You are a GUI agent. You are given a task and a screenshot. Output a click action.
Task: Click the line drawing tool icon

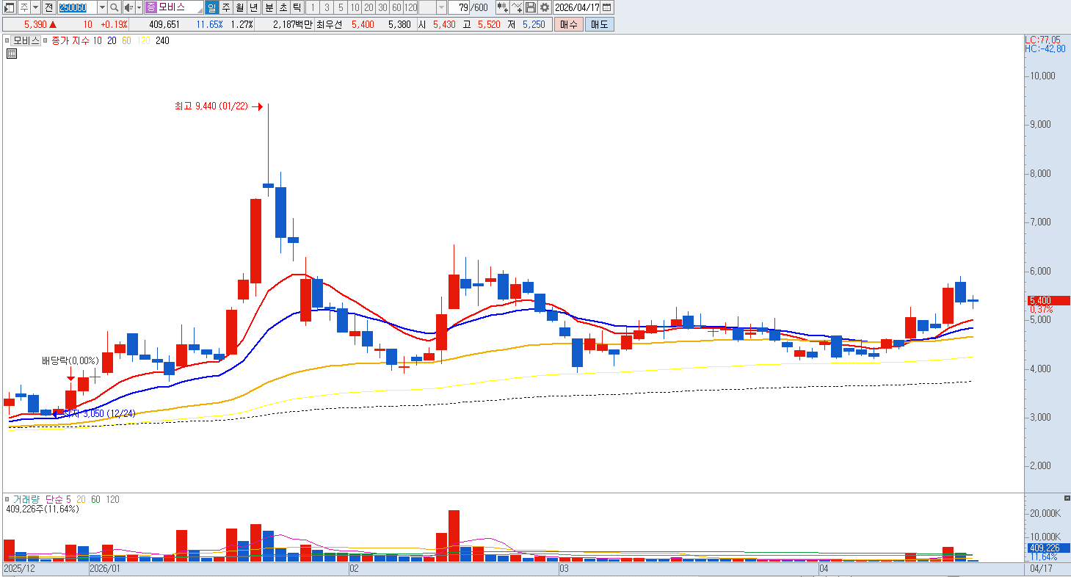(516, 7)
